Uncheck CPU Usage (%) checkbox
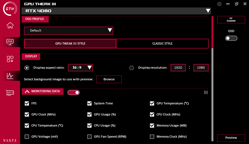The image size is (249, 144). click(89, 125)
